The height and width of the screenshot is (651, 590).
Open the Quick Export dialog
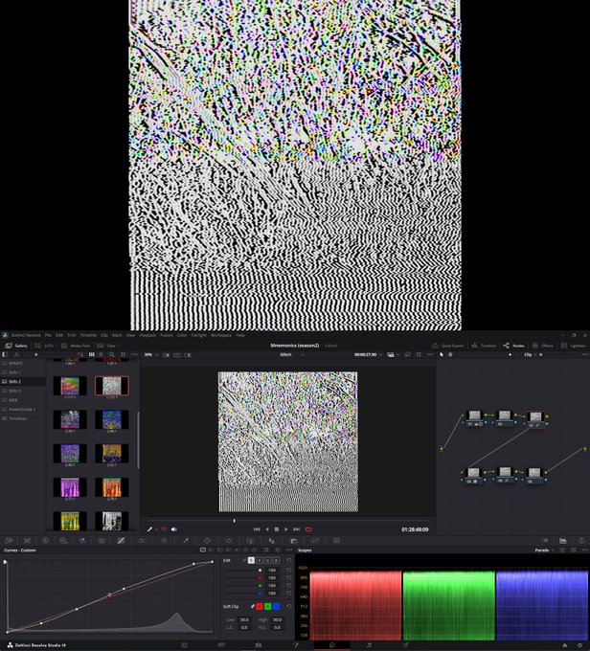click(x=448, y=346)
